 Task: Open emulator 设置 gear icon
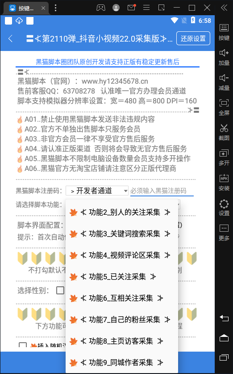[x=224, y=207]
